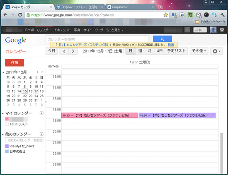The image size is (228, 175).
Task: Toggle the pink personal calendar visibility
Action: click(7, 119)
